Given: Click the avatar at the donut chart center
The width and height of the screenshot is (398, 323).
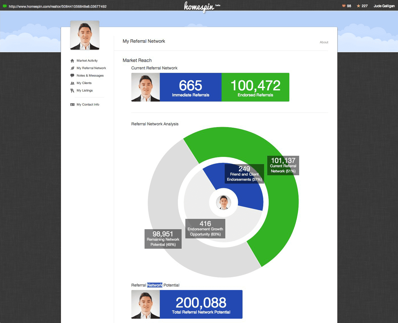Looking at the screenshot, I should [x=224, y=203].
